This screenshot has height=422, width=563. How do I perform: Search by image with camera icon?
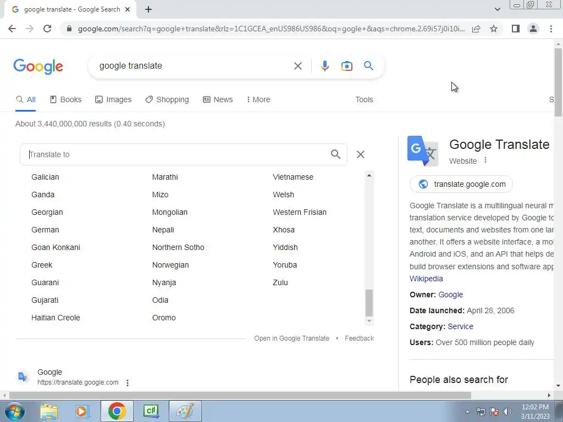346,66
